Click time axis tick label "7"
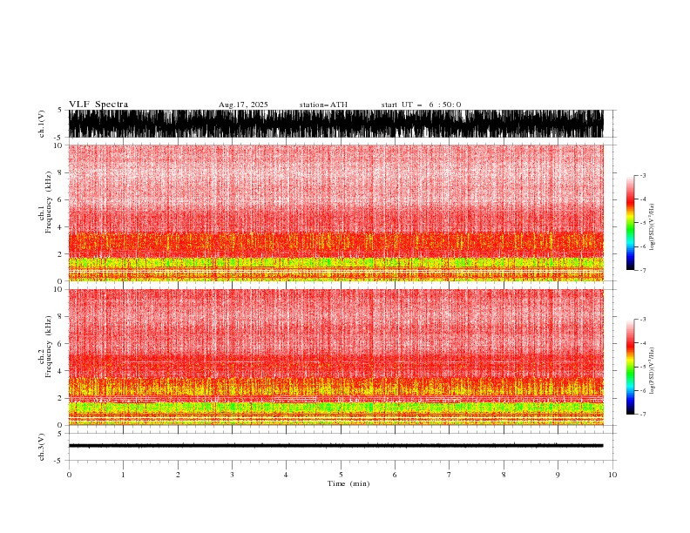 450,475
